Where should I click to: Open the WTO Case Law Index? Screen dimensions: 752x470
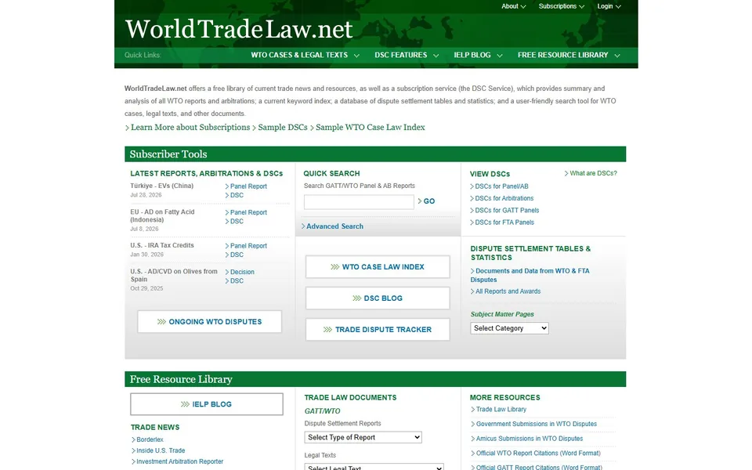pos(378,266)
